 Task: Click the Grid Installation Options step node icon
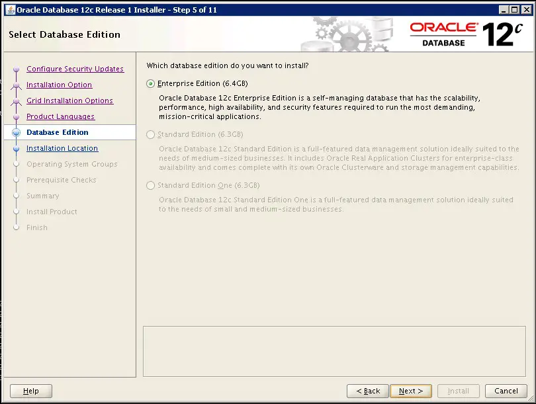click(16, 101)
